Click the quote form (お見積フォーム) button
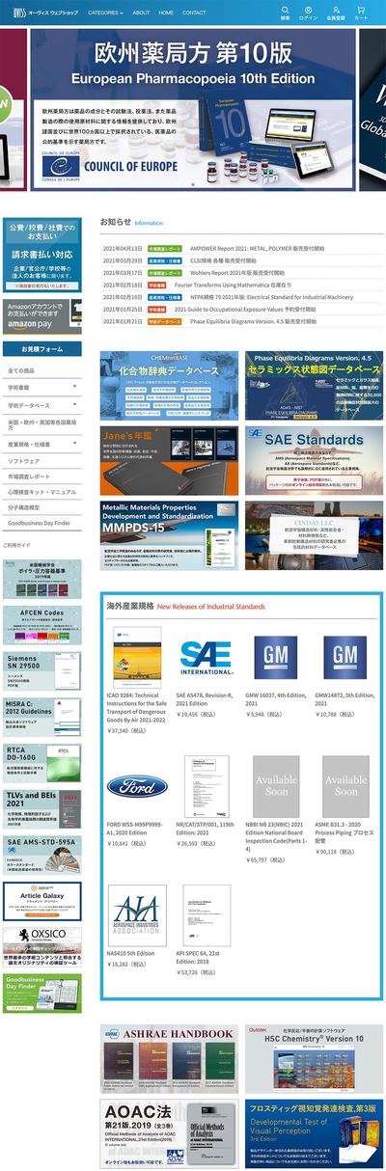The width and height of the screenshot is (386, 1171). click(x=41, y=348)
